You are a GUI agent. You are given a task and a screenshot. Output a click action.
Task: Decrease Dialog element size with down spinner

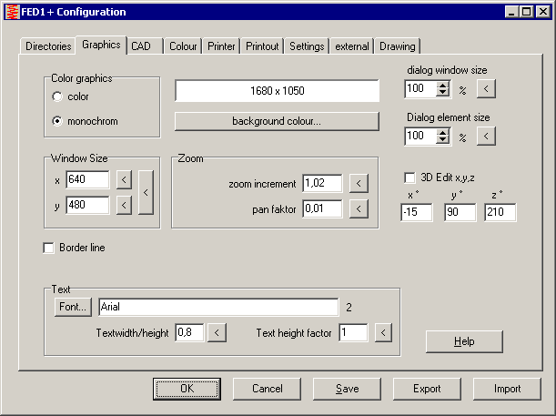click(x=443, y=140)
